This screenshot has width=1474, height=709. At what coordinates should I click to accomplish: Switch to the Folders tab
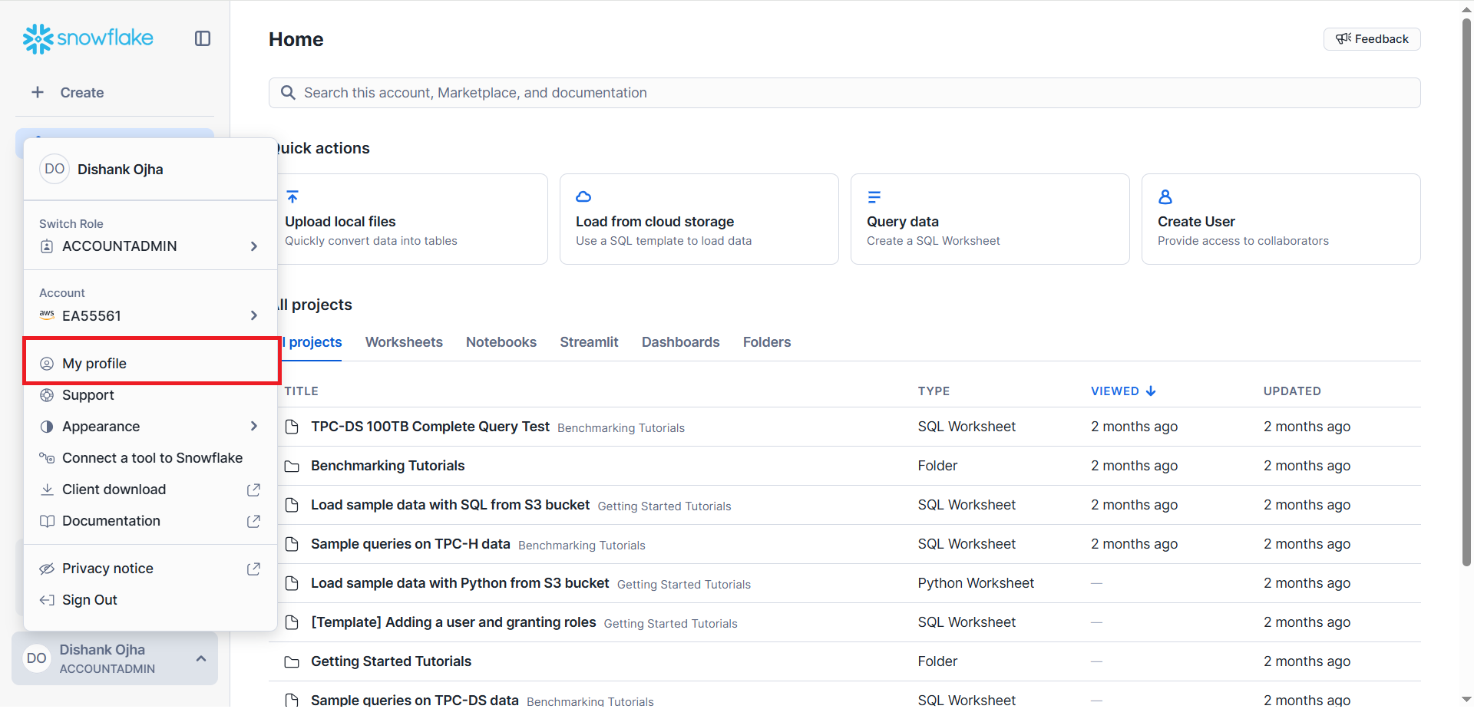coord(767,342)
